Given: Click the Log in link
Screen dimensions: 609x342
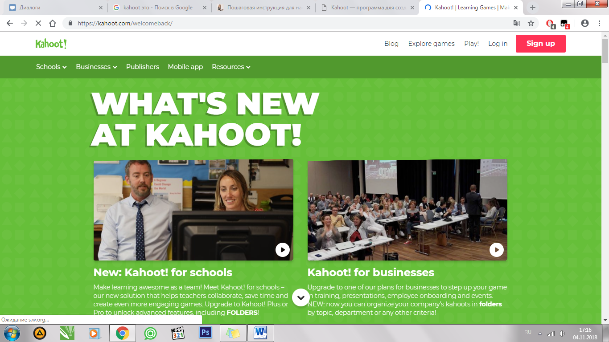Looking at the screenshot, I should tap(498, 44).
